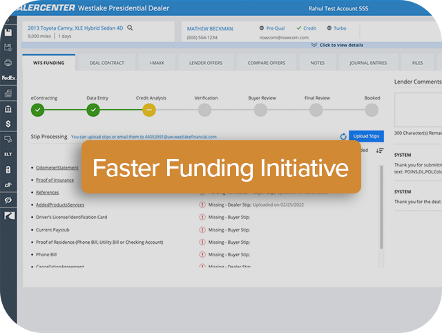Open the Proof of Insurance link
Image resolution: width=442 pixels, height=333 pixels.
pyautogui.click(x=55, y=180)
